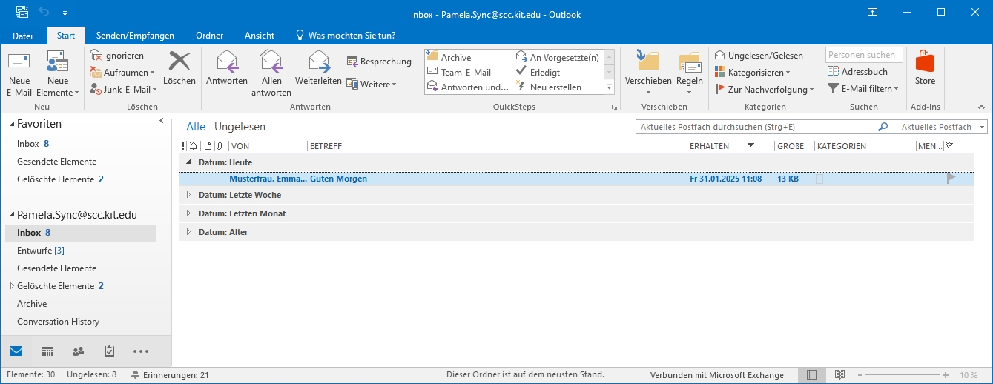993x384 pixels.
Task: Delete the message with Löschen
Action: tap(179, 68)
